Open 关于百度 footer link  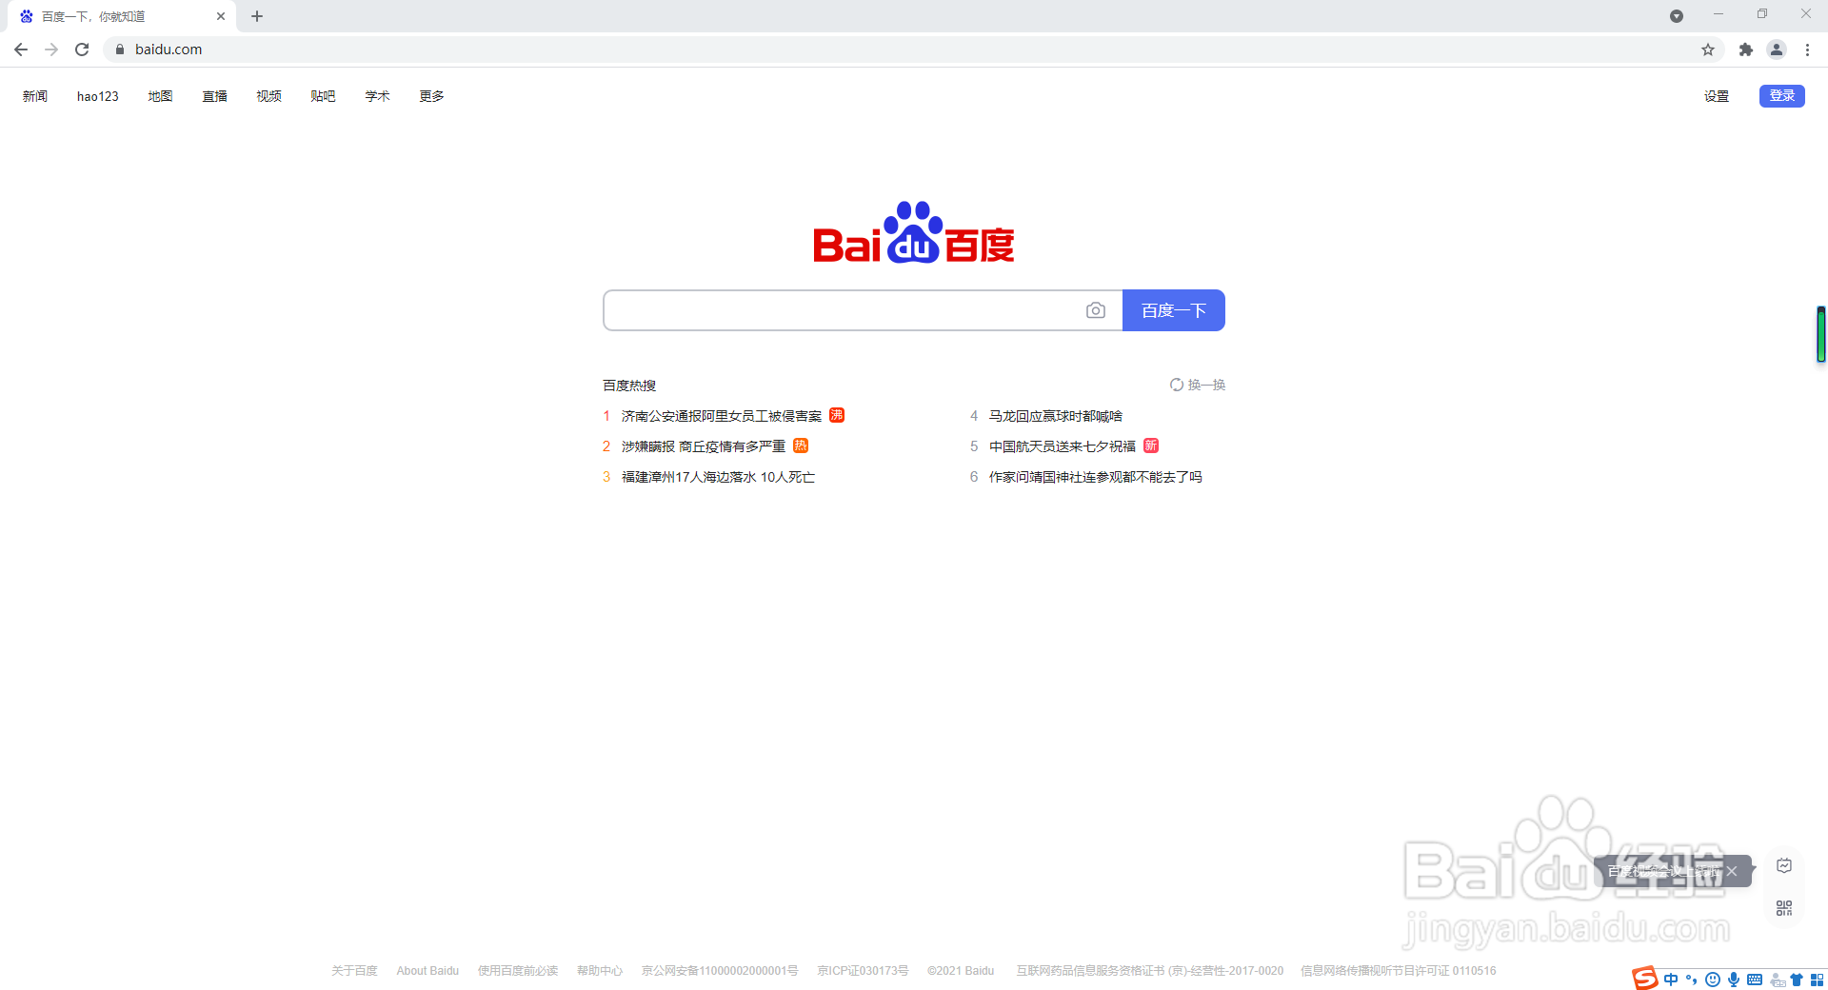354,971
